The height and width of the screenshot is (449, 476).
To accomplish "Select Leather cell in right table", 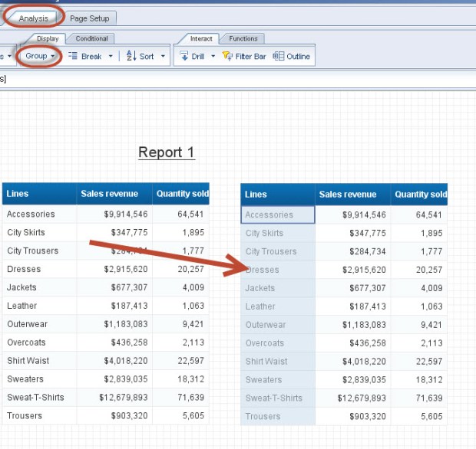I will 278,306.
